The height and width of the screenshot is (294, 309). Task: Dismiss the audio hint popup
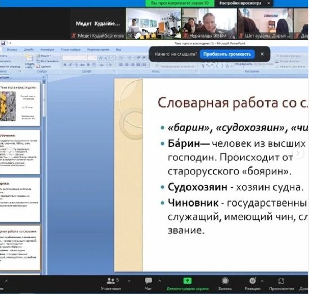click(262, 54)
